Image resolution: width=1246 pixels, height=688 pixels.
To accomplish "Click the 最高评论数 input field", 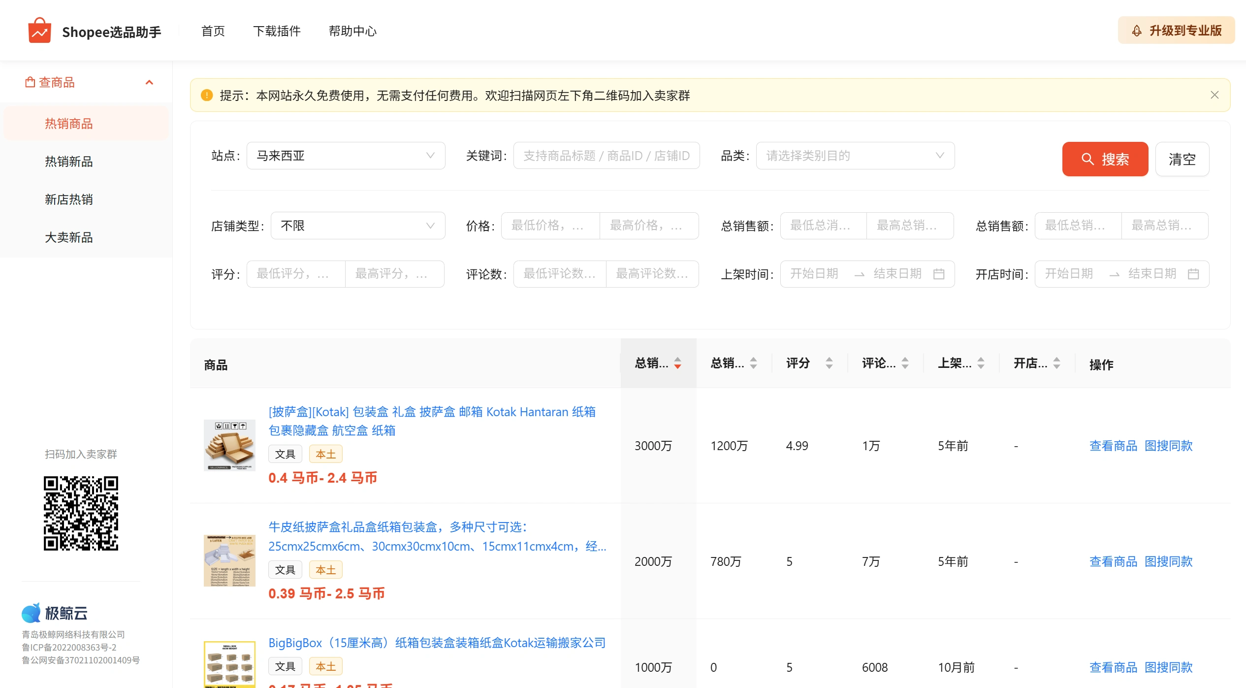I will [652, 274].
